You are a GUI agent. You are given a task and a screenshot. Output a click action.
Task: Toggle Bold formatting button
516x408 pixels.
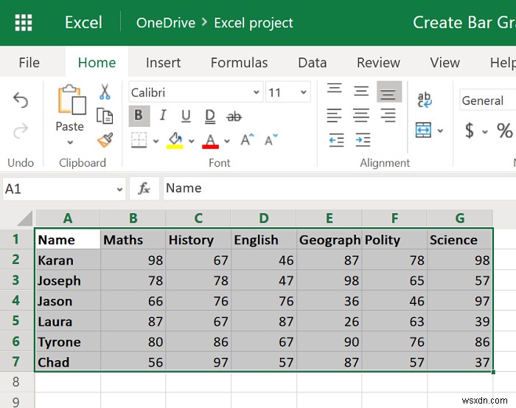(x=139, y=116)
